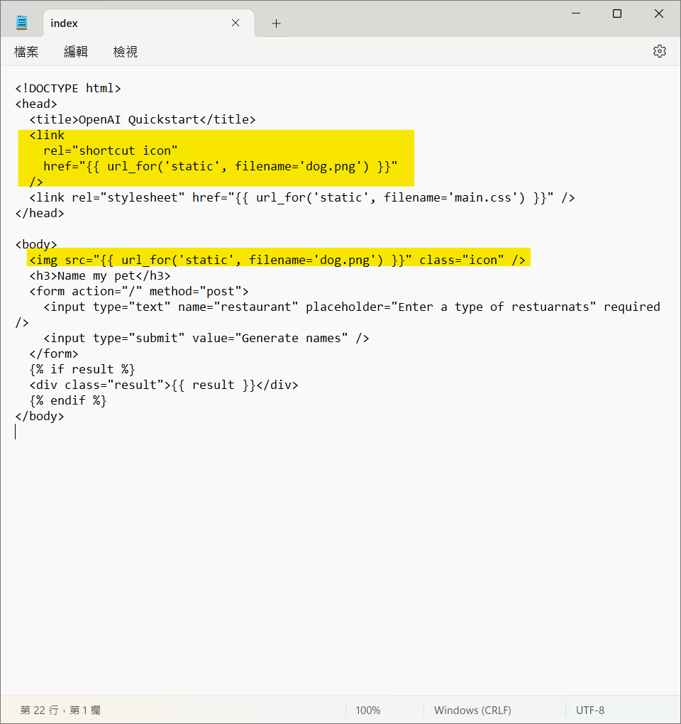Click the highlighted <link opening line
The image size is (681, 724).
click(47, 136)
